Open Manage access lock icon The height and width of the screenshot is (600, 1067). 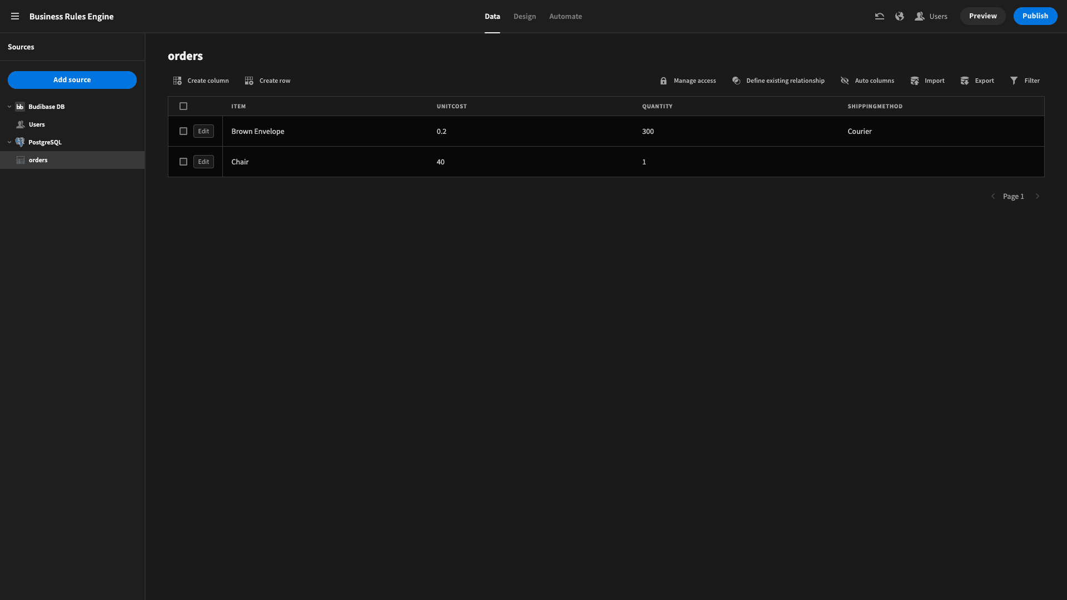coord(663,81)
